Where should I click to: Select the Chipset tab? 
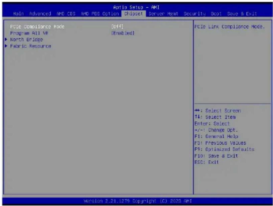[x=134, y=14]
